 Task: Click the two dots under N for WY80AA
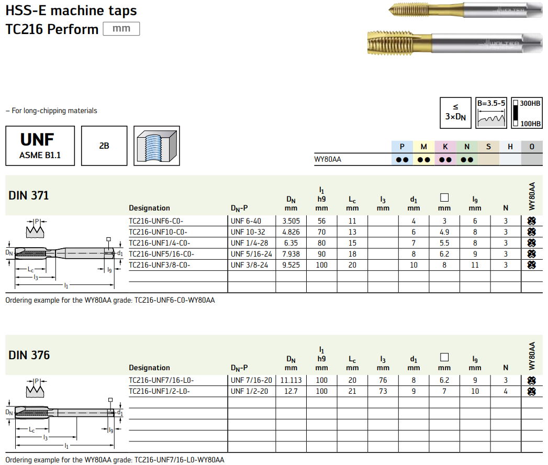(467, 160)
